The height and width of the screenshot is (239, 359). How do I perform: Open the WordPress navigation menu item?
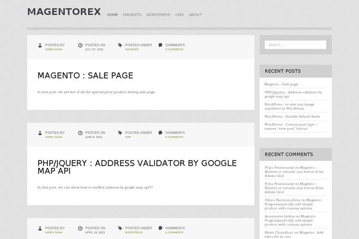coord(158,14)
